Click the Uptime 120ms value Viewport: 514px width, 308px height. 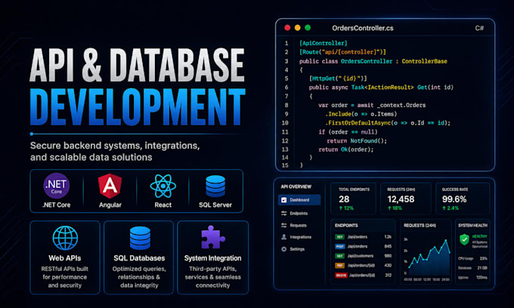coord(481,278)
